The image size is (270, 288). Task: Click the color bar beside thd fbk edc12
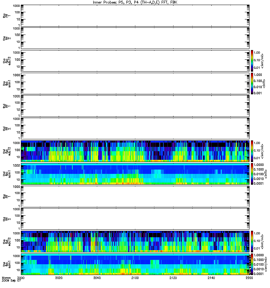coord(252,151)
